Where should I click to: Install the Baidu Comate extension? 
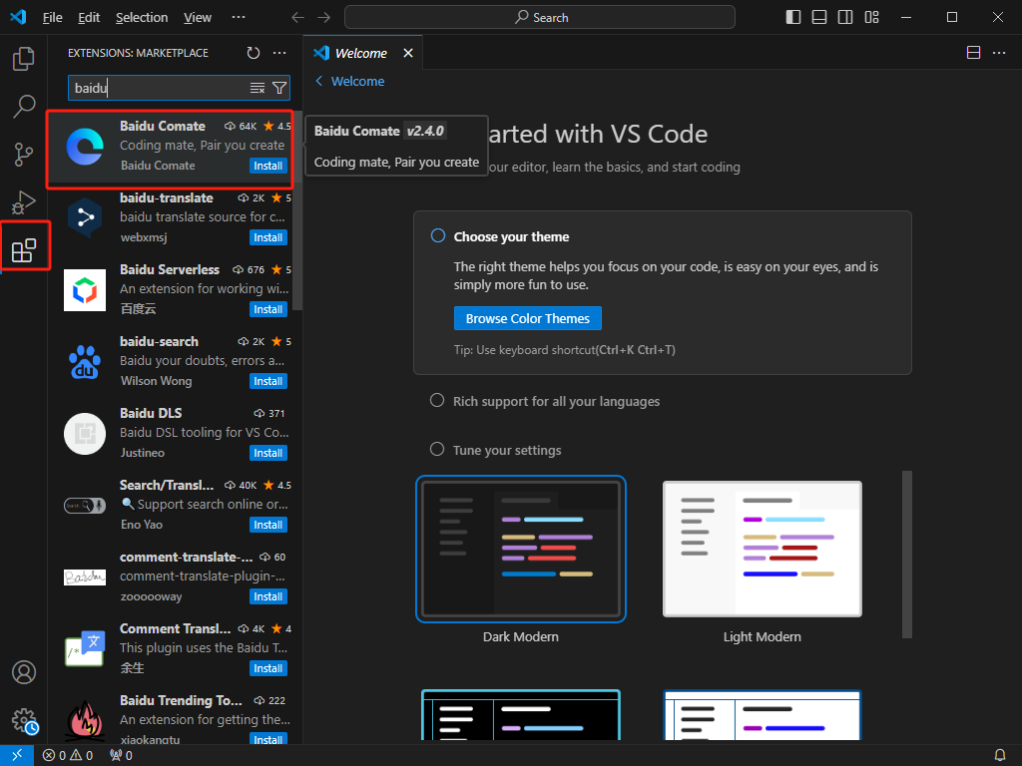tap(268, 167)
